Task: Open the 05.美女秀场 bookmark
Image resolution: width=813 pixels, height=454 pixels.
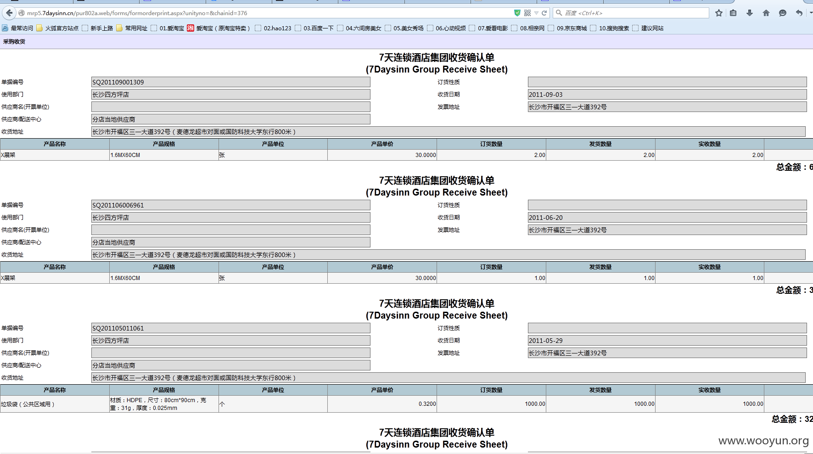Action: 404,28
